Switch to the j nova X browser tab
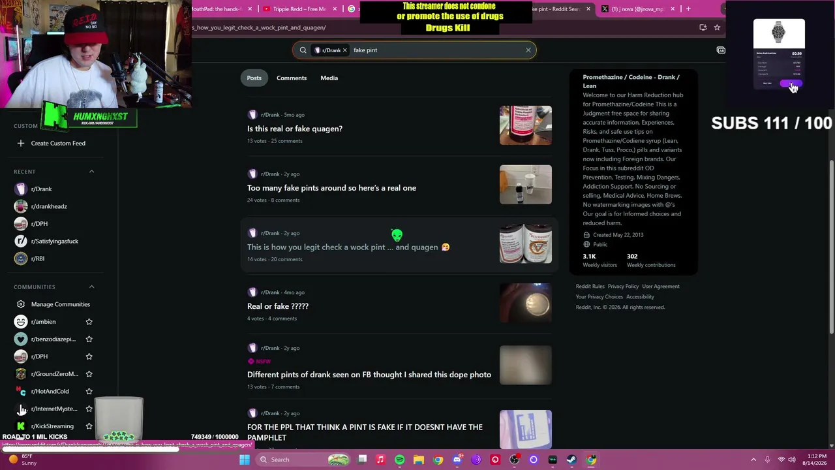The width and height of the screenshot is (835, 470). point(638,9)
